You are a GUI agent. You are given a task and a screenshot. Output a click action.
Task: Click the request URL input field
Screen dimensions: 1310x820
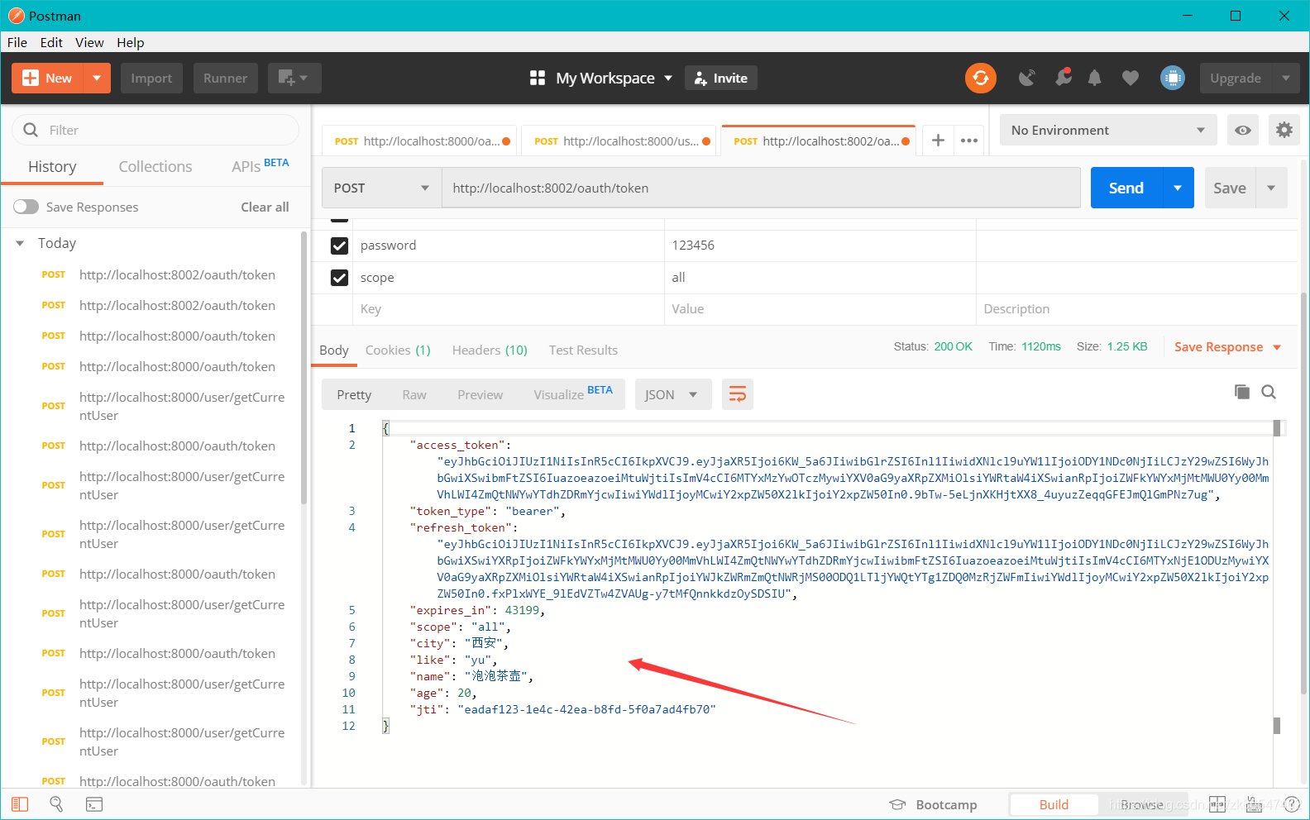761,188
